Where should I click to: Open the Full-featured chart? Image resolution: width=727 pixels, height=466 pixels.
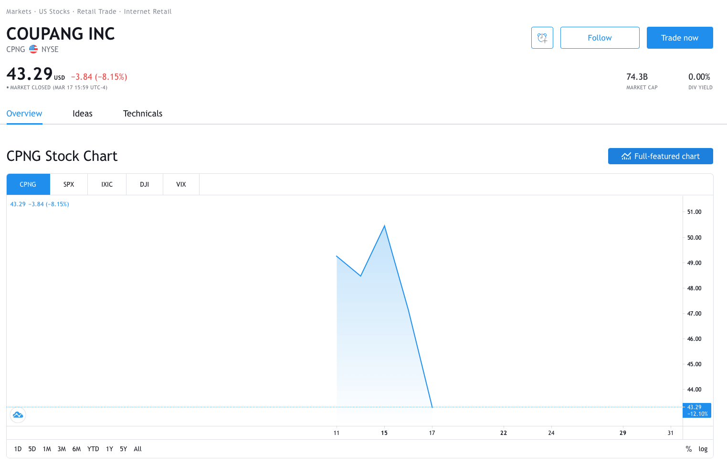tap(661, 156)
